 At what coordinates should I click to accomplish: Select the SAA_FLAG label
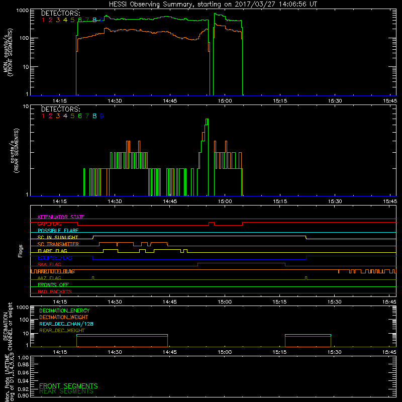(x=49, y=265)
